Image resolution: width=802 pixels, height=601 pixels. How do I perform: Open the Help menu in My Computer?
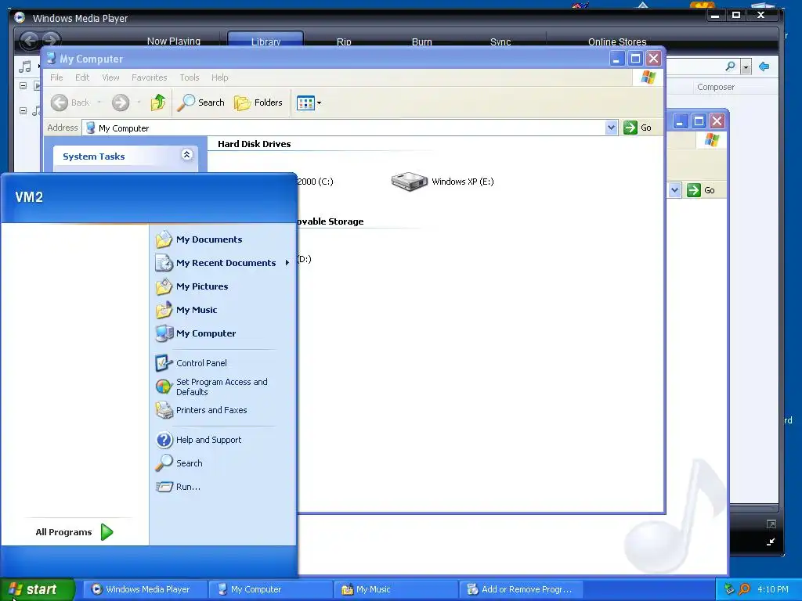coord(219,77)
